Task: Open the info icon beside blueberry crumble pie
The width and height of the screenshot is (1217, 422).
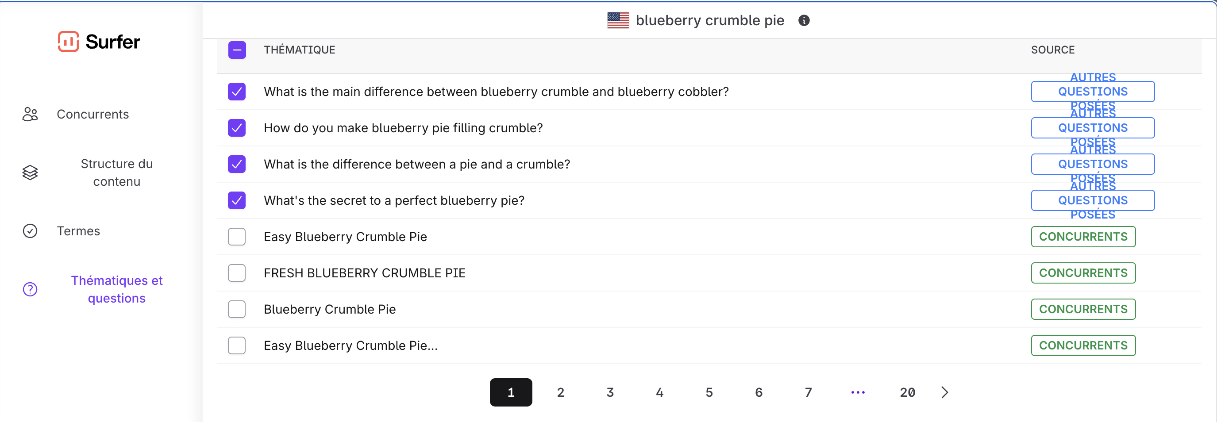Action: [804, 21]
